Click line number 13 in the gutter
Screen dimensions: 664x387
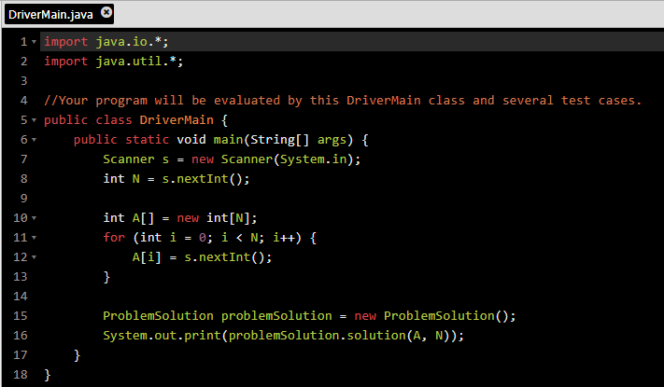[21, 277]
